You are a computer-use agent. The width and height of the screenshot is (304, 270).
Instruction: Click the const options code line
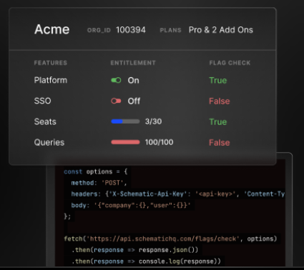(x=96, y=171)
